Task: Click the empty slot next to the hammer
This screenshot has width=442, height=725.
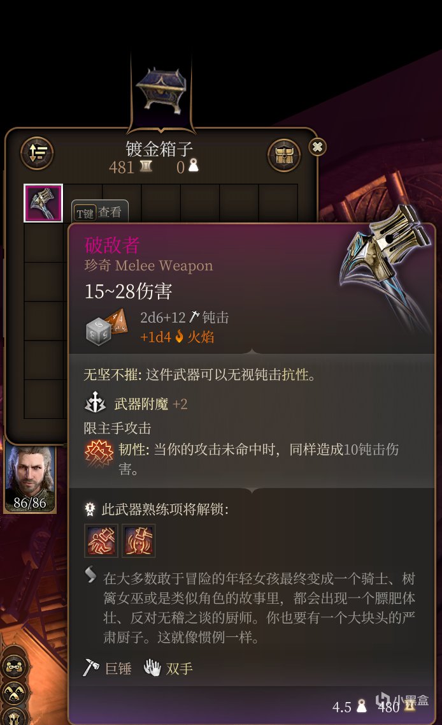Action: (83, 193)
